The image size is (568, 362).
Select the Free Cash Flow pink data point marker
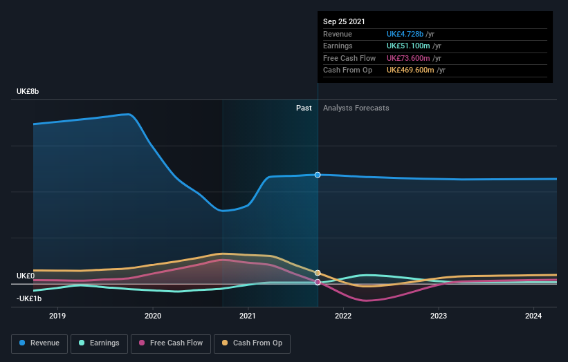[x=318, y=282]
